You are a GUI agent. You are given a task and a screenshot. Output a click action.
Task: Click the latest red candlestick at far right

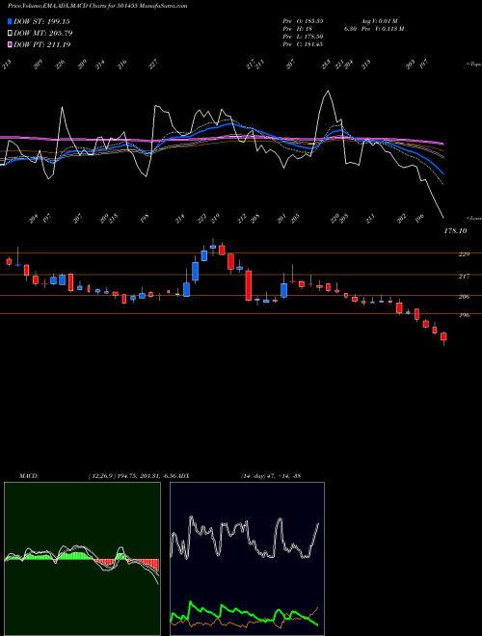443,337
